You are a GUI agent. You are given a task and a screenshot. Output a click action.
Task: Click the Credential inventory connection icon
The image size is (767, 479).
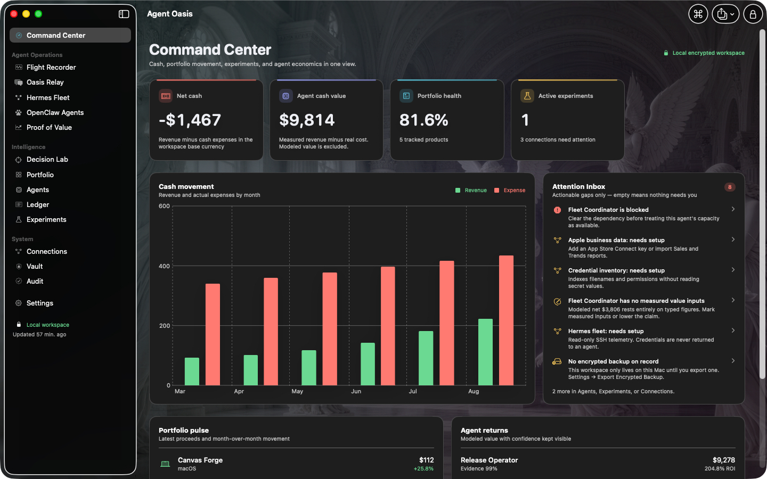coord(558,271)
